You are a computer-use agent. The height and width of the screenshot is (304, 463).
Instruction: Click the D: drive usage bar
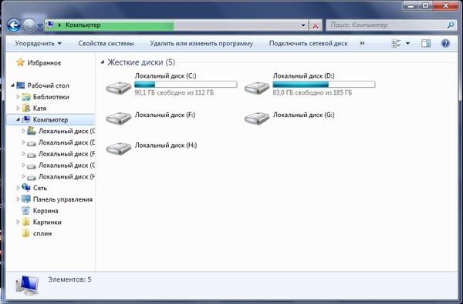coord(324,85)
